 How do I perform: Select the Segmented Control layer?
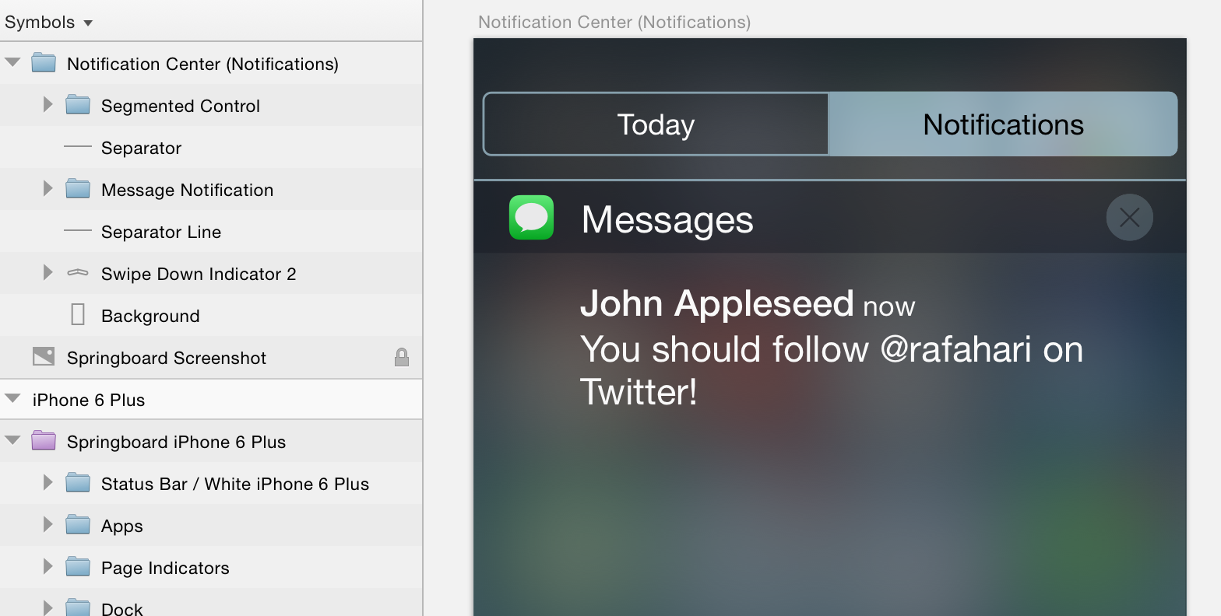coord(211,105)
